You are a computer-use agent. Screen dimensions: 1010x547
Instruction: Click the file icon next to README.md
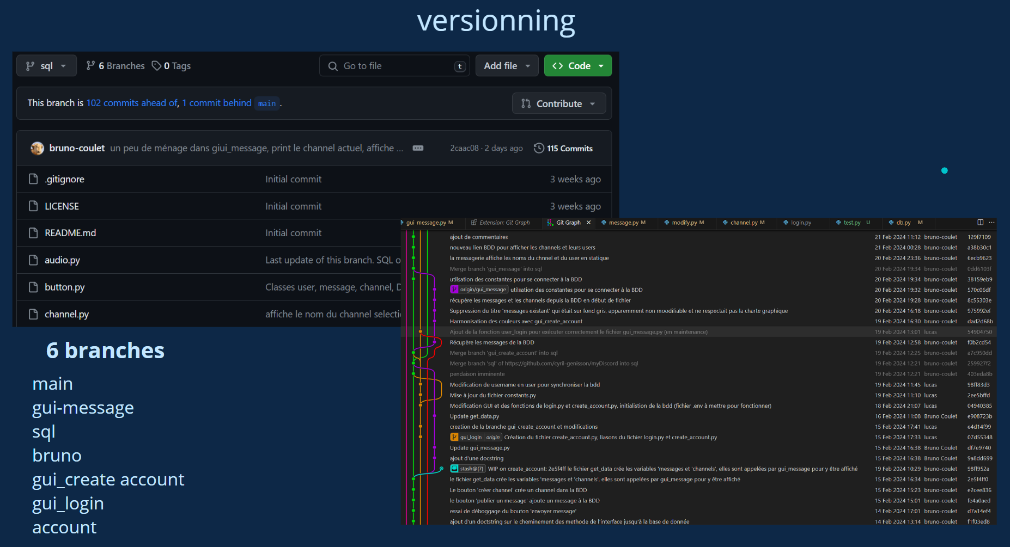[33, 233]
